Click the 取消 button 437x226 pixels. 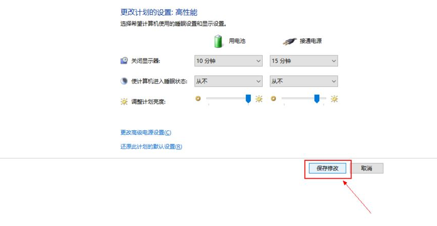click(367, 168)
